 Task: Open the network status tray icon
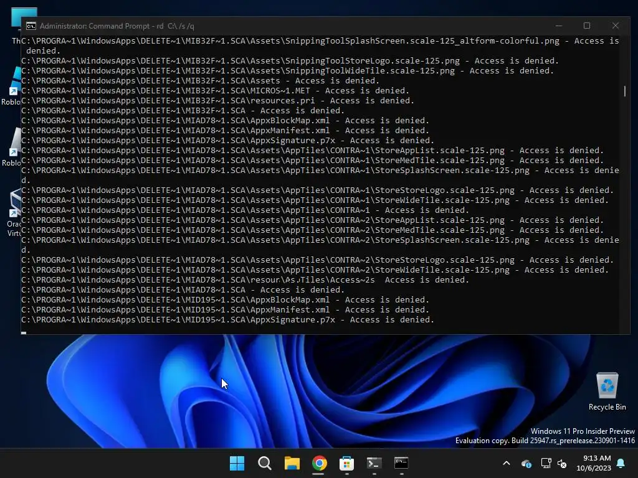click(x=546, y=463)
